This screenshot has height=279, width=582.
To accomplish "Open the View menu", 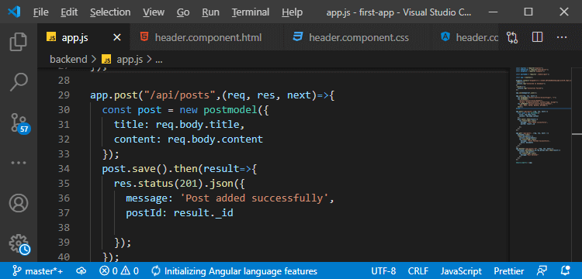I will (154, 12).
